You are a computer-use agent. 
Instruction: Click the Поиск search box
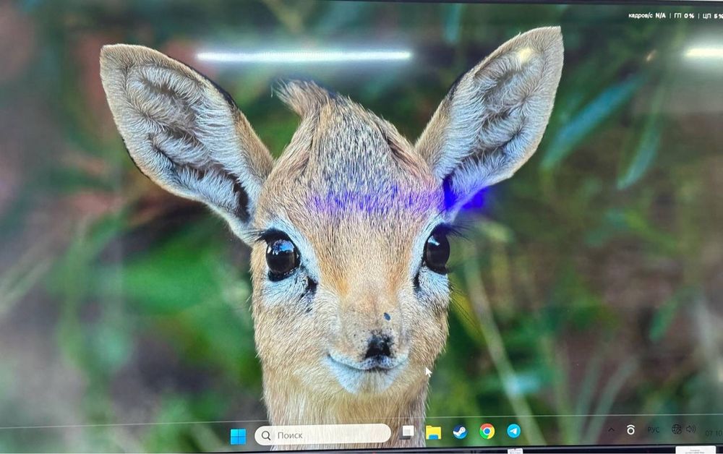322,434
